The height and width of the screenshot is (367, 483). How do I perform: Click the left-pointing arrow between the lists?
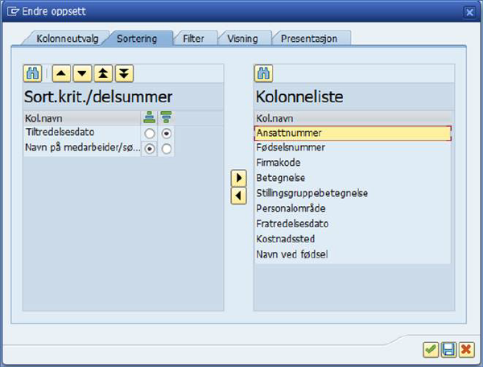point(239,196)
